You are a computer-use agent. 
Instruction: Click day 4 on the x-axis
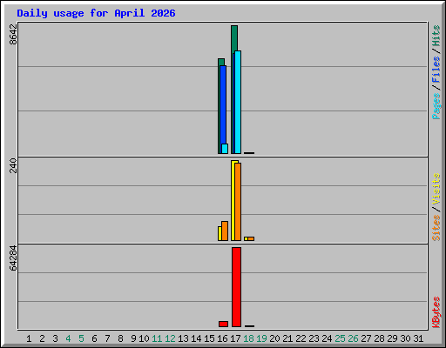tap(68, 338)
